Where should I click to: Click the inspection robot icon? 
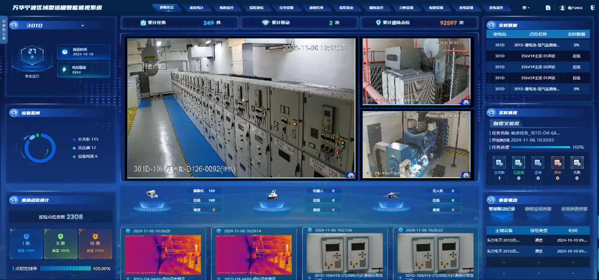coord(272,194)
